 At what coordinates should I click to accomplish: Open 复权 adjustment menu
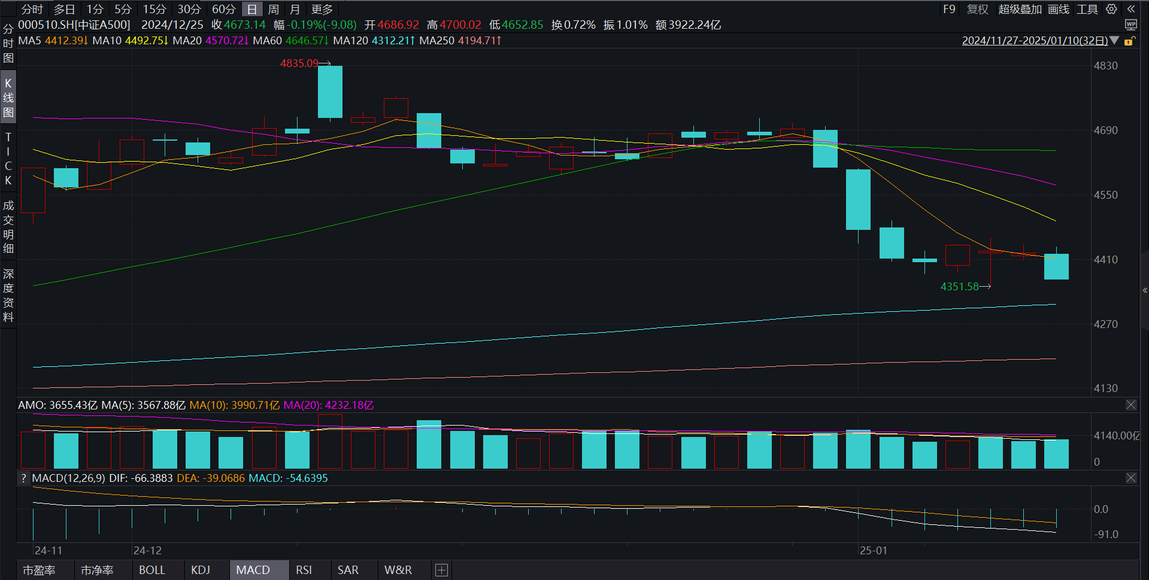coord(978,9)
